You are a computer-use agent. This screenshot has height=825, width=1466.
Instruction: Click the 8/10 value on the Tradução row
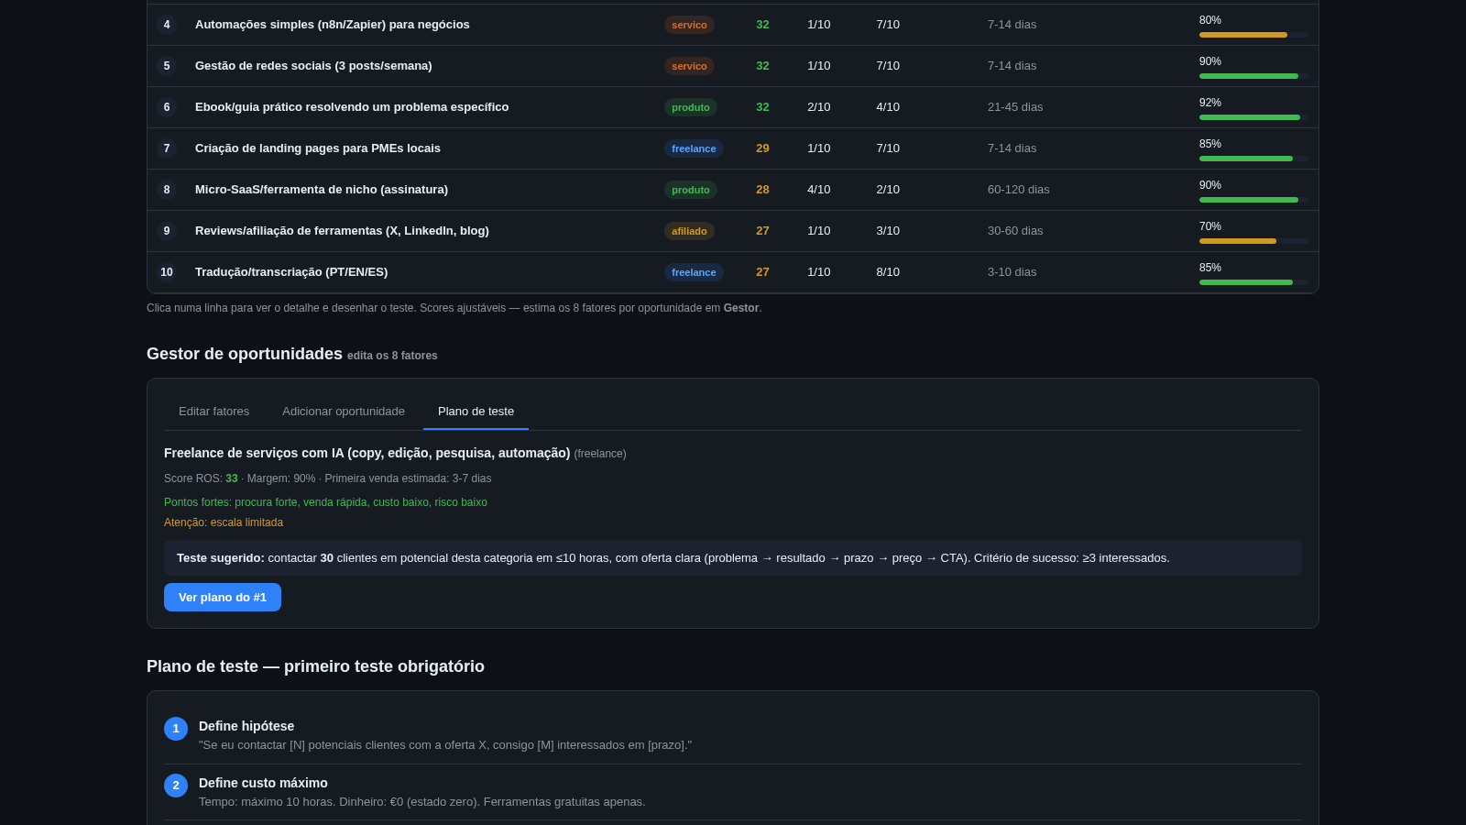888,272
